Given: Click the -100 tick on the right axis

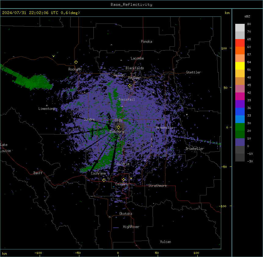Looking at the screenshot, I should (x=223, y=206).
